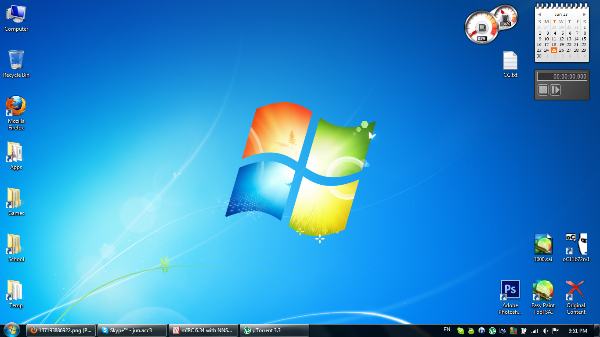Open the Mozilla Firefox desktop shortcut
Screen dimensions: 600x337
[x=16, y=107]
